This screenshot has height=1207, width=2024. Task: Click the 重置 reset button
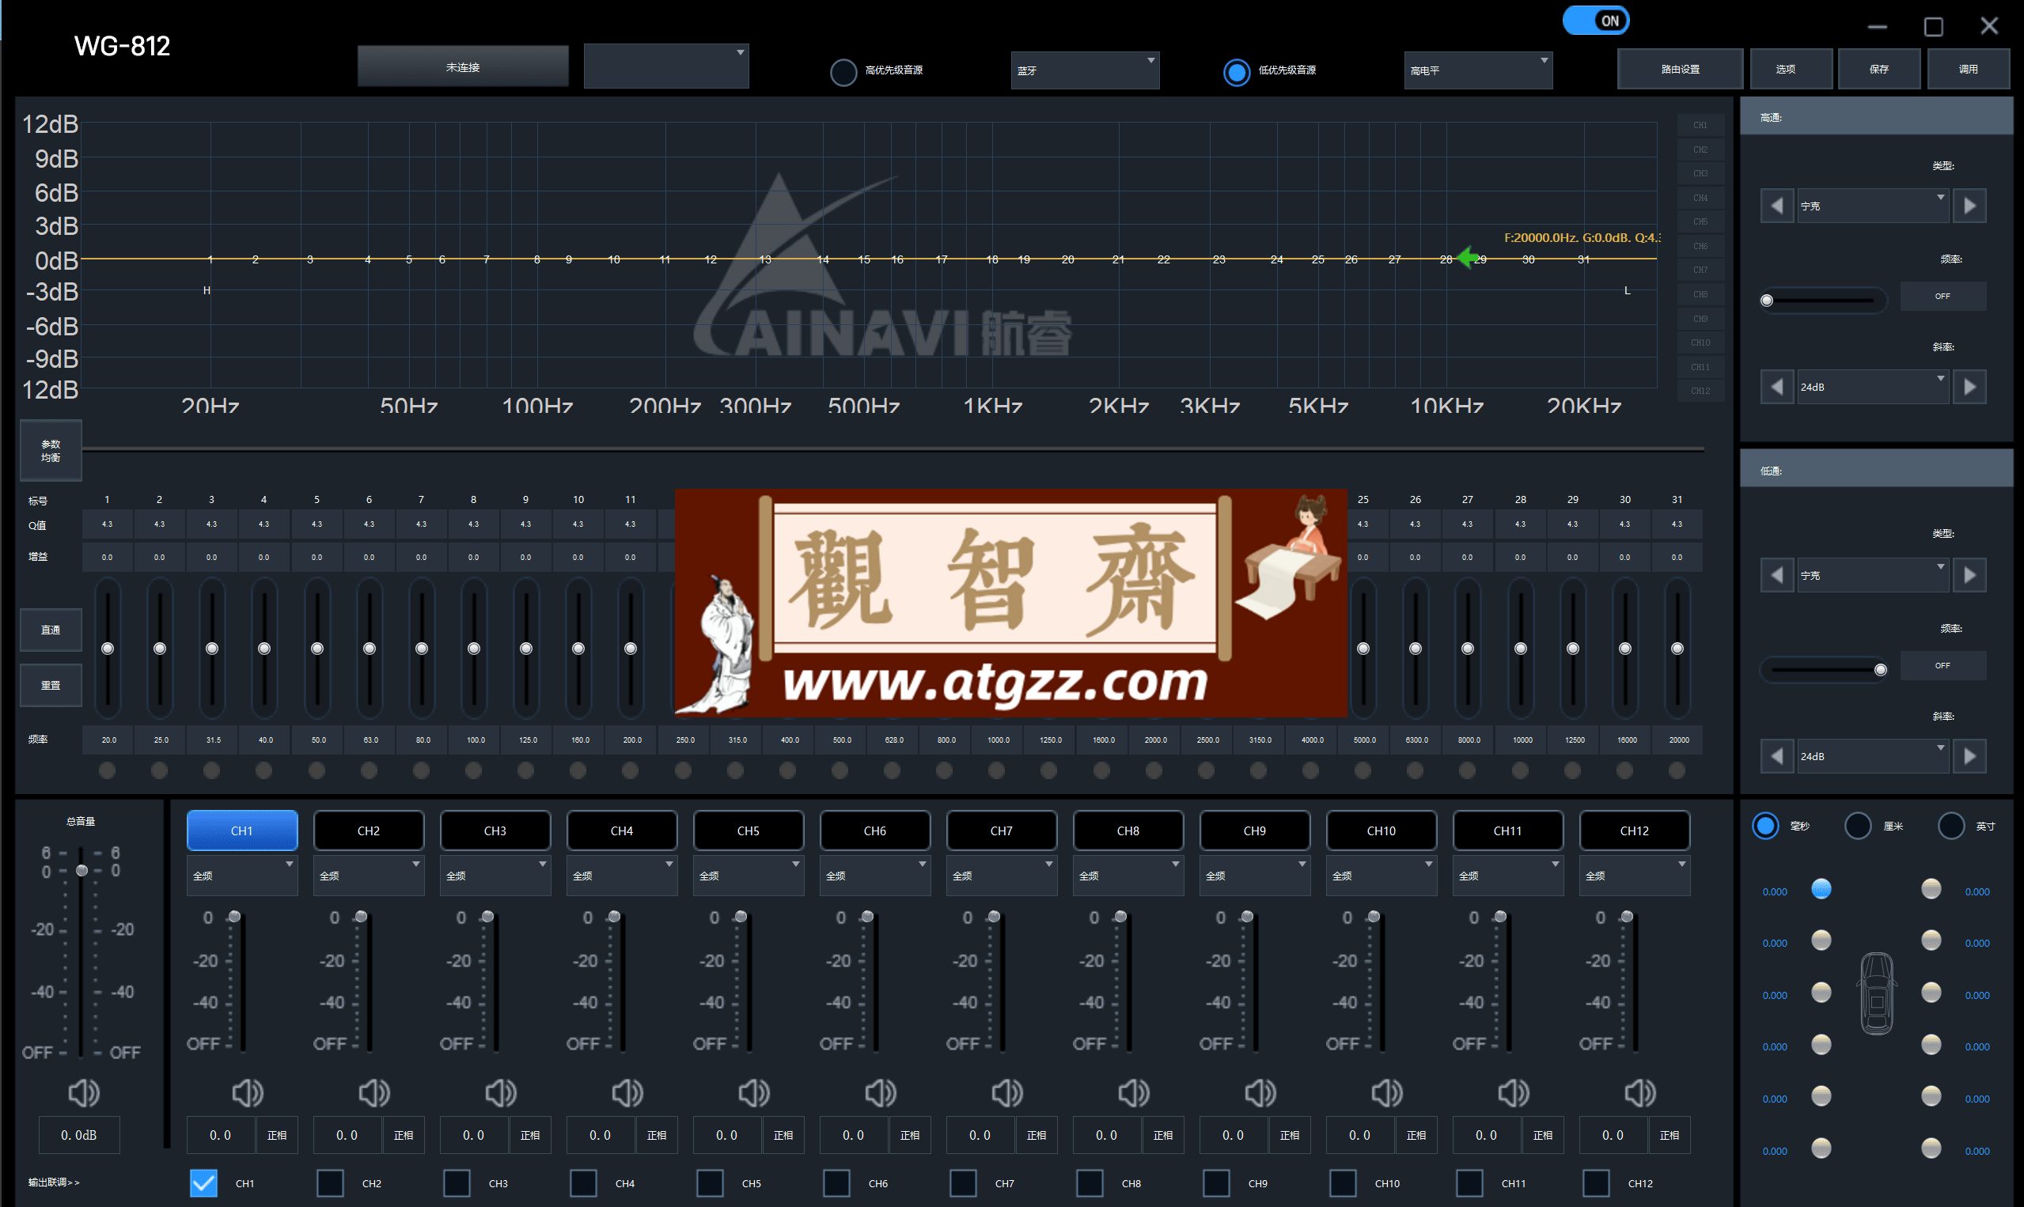tap(51, 685)
